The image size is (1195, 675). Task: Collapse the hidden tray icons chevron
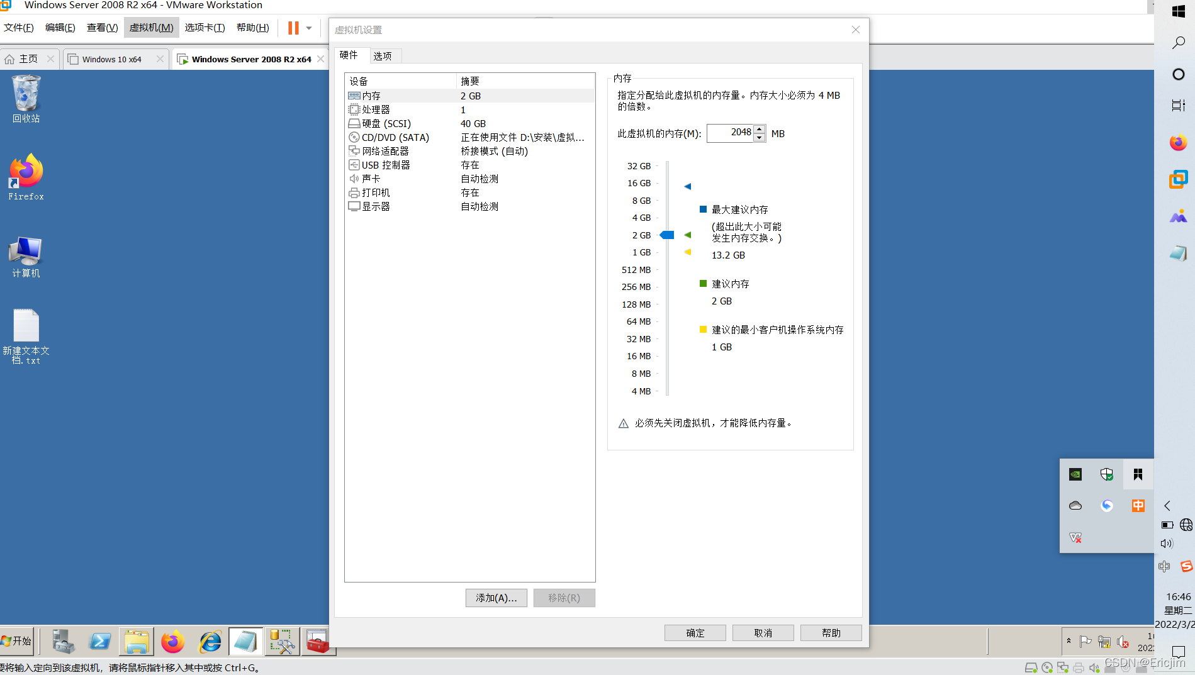1167,506
